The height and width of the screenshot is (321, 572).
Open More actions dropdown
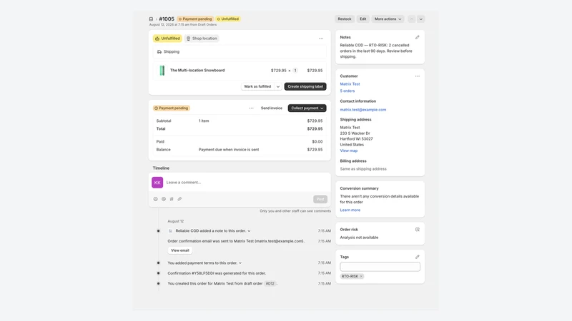tap(388, 19)
